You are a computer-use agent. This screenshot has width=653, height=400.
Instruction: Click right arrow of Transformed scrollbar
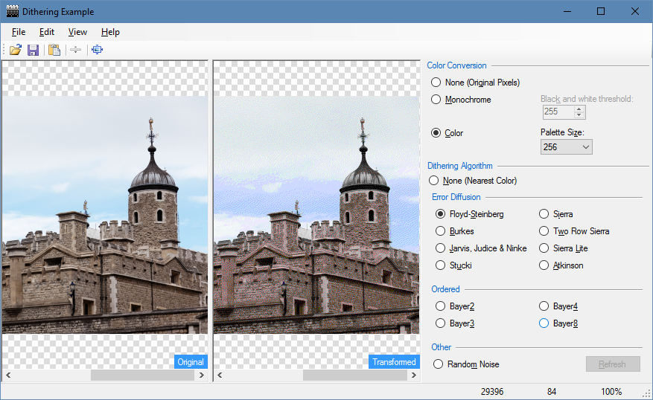[413, 375]
